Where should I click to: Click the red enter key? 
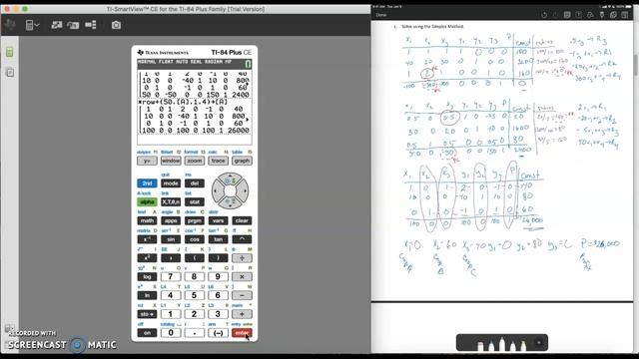point(242,333)
